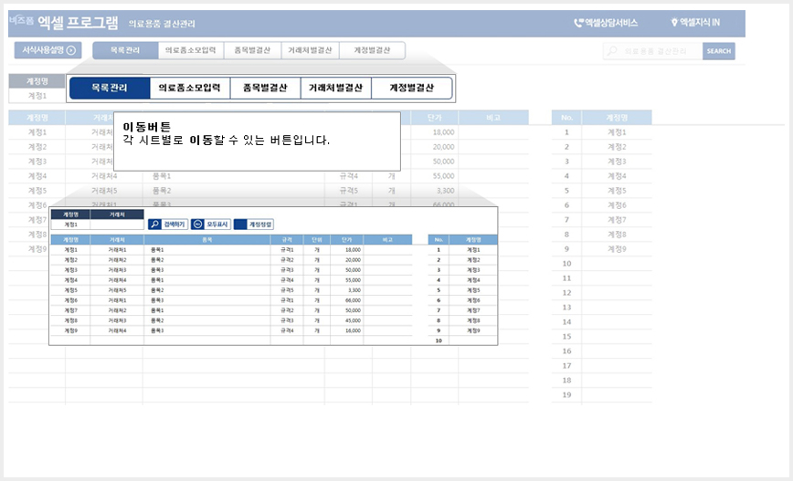This screenshot has height=481, width=793.
Task: Click the 규격 column header in enlarged table
Action: [x=287, y=239]
